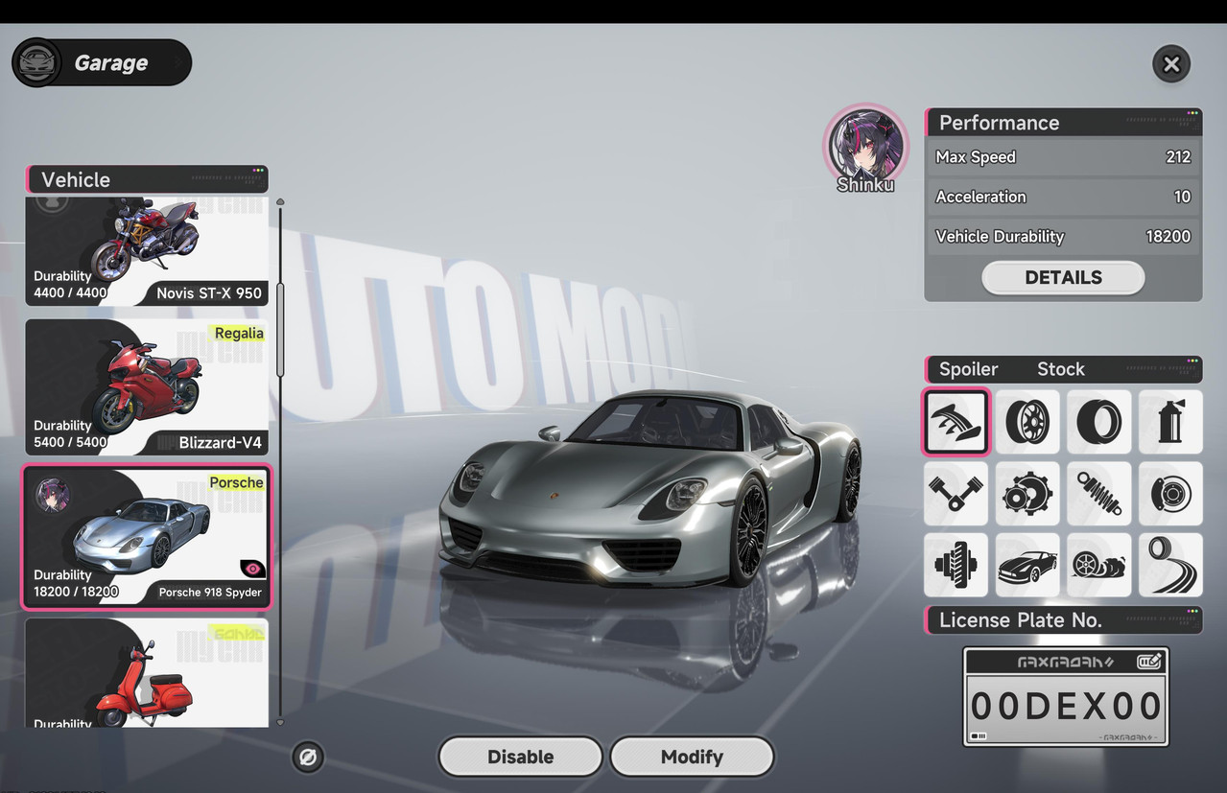Edit the license plate with pencil icon
1227x793 pixels.
(1149, 661)
